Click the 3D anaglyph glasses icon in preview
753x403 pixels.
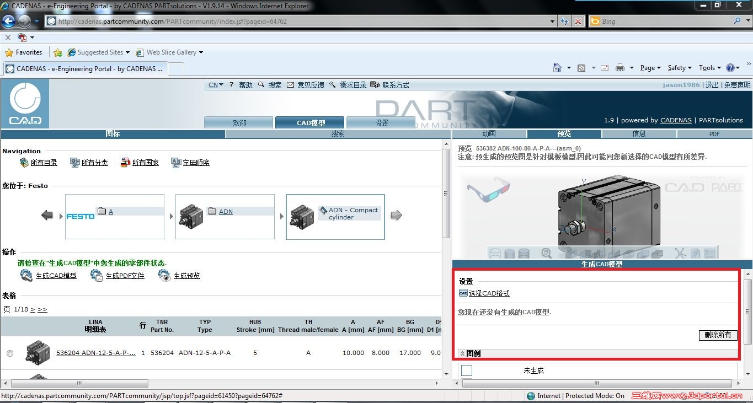coord(488,189)
